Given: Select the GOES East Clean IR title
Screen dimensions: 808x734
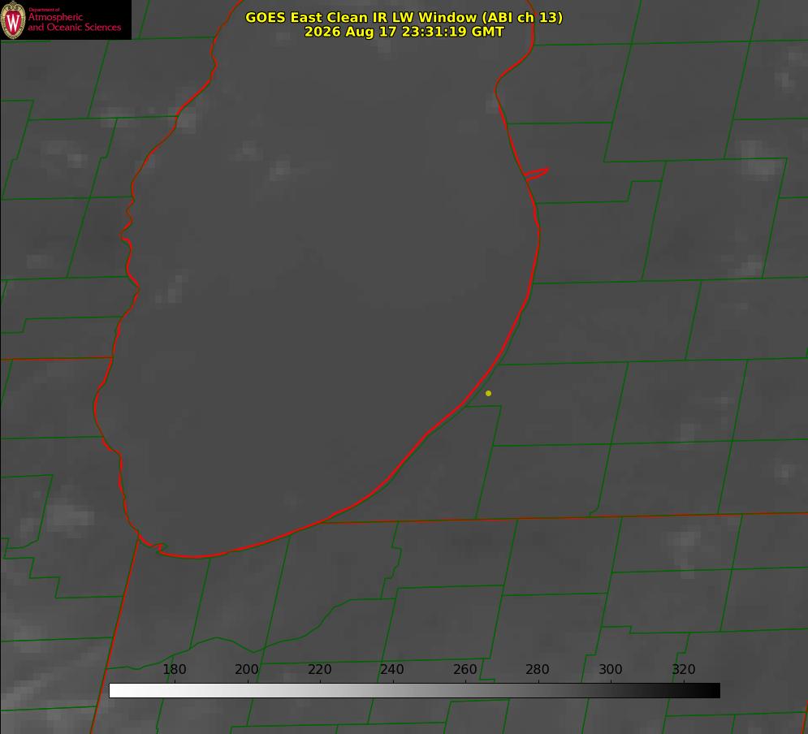Looking at the screenshot, I should point(404,17).
